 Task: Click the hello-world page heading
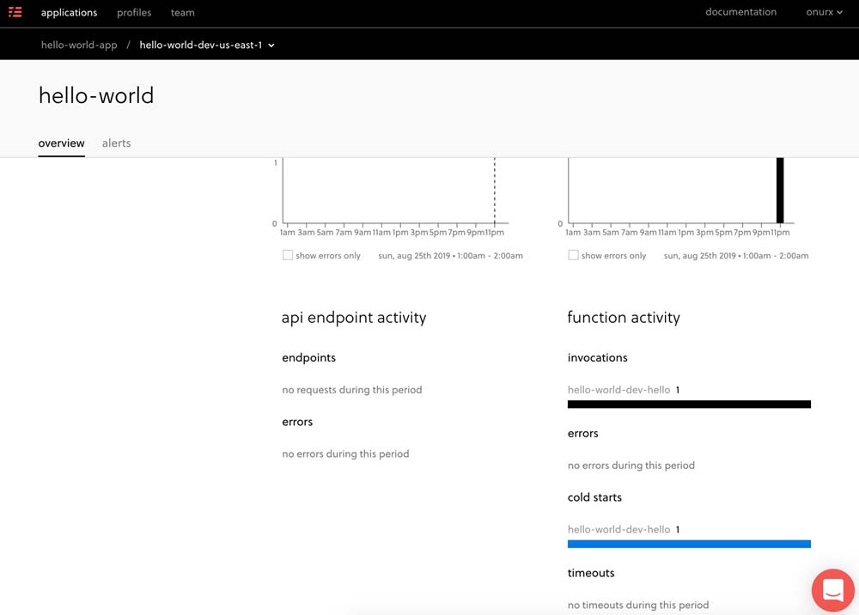point(96,95)
